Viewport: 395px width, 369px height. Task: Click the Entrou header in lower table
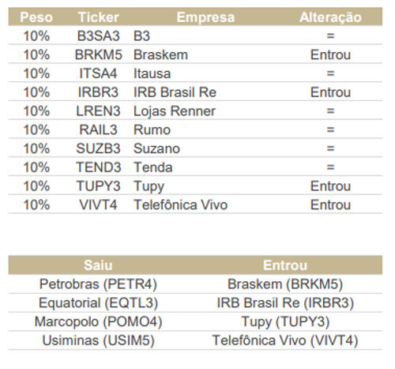click(x=285, y=265)
